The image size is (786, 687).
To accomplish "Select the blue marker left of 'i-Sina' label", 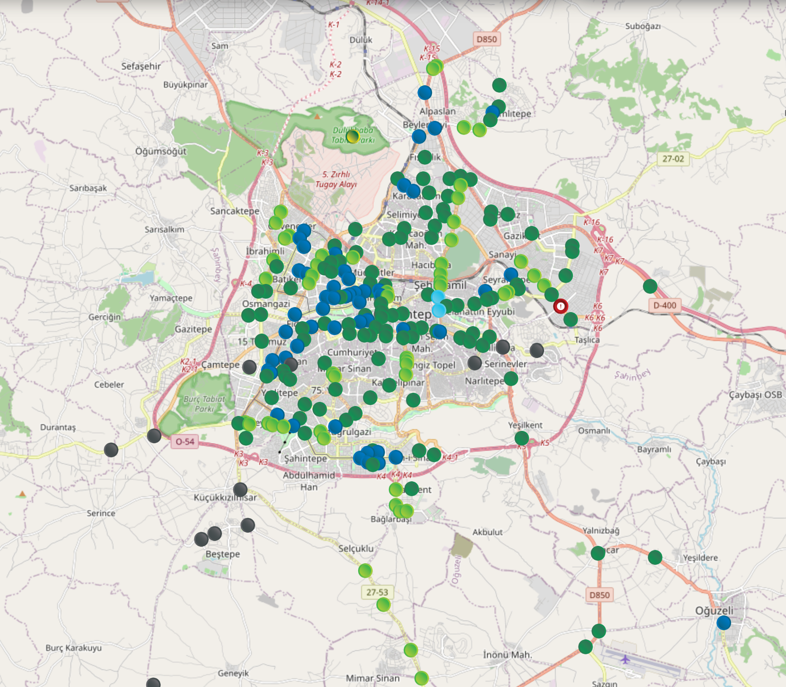I will tap(396, 457).
